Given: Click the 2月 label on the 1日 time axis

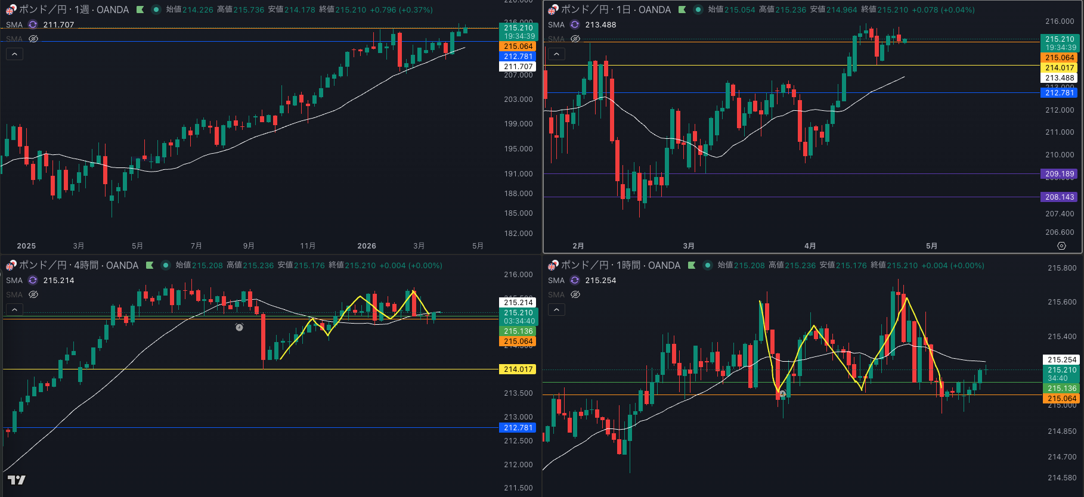Looking at the screenshot, I should (x=578, y=246).
